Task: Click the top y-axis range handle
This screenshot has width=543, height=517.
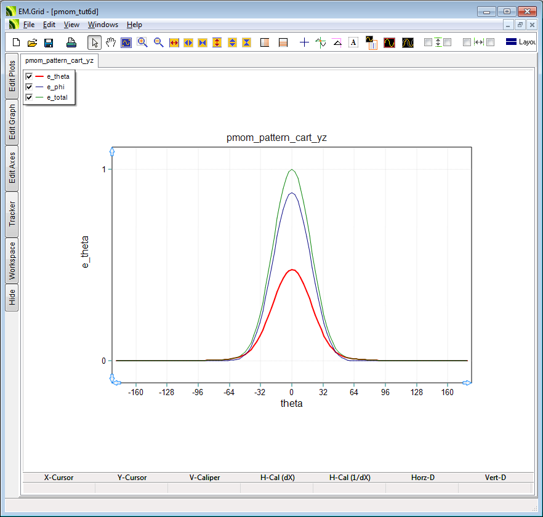Action: click(111, 150)
